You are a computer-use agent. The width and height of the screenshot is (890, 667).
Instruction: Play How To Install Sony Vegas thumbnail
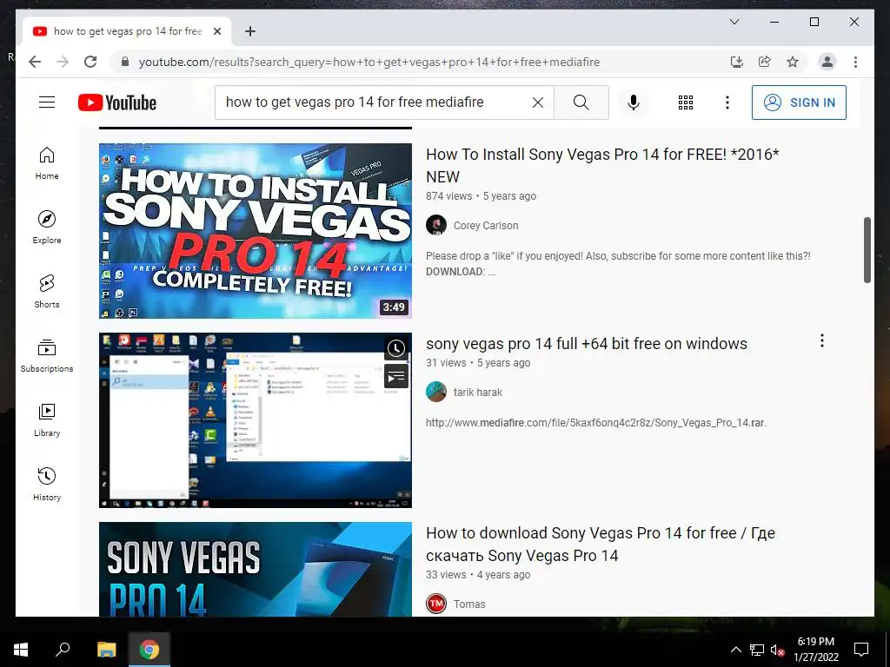[256, 231]
